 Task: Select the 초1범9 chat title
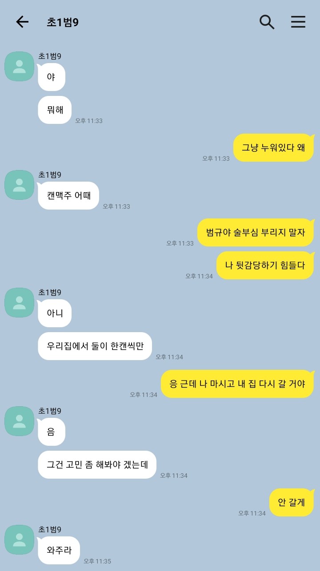click(x=63, y=22)
